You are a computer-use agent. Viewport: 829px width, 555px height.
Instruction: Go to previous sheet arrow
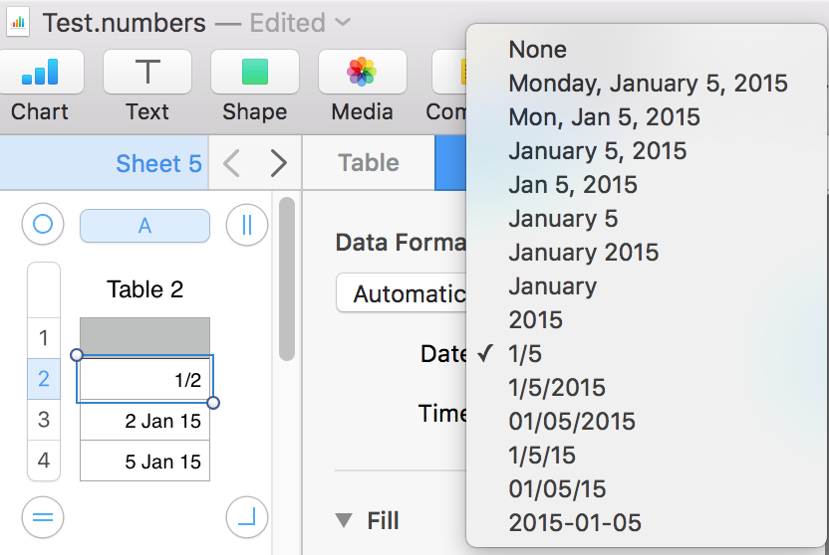pos(231,163)
